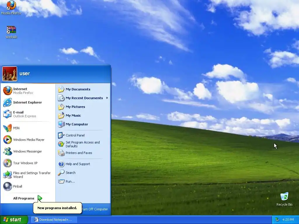The height and width of the screenshot is (224, 299).
Task: Open Set Program Access and Defaults
Action: click(x=83, y=144)
